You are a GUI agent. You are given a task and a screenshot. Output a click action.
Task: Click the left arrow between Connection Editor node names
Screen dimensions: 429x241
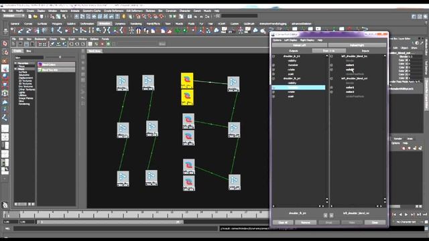click(x=325, y=216)
